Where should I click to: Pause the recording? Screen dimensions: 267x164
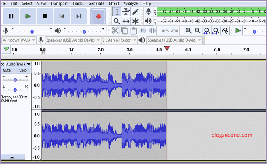click(x=11, y=16)
